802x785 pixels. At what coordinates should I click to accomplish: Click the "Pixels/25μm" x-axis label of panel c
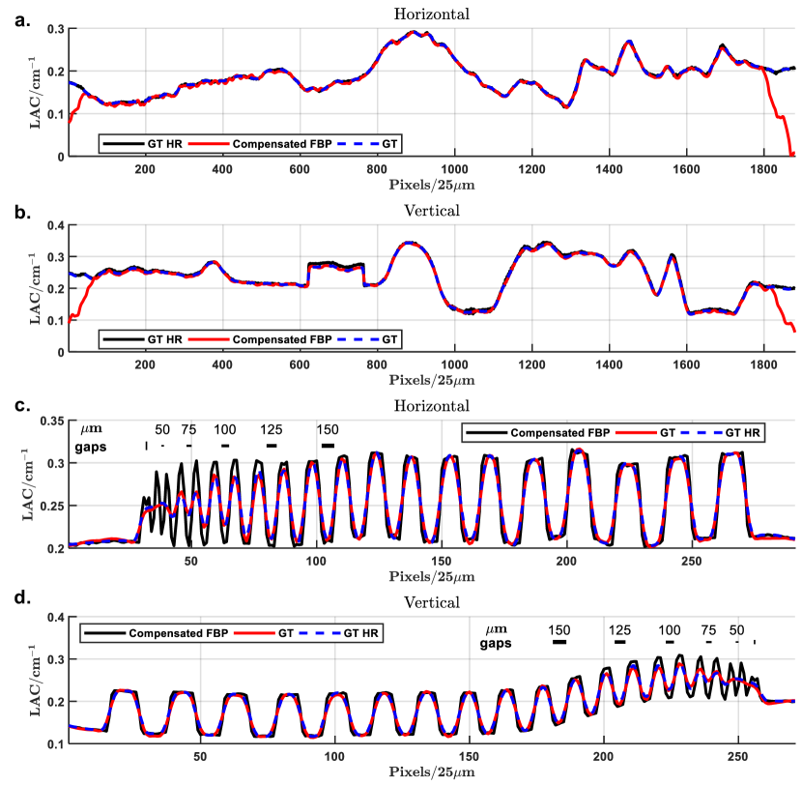tap(432, 577)
